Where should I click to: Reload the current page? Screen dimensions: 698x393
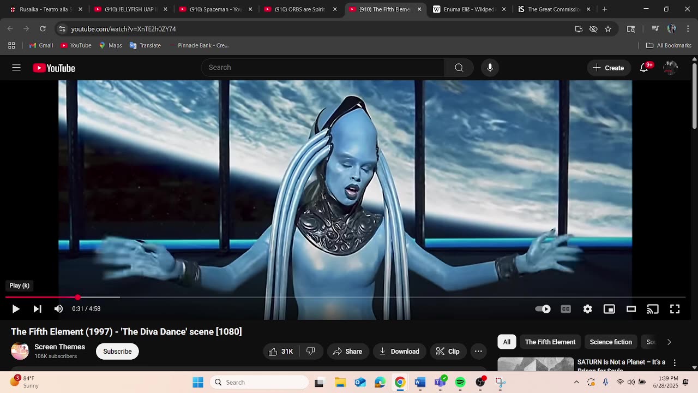[43, 29]
